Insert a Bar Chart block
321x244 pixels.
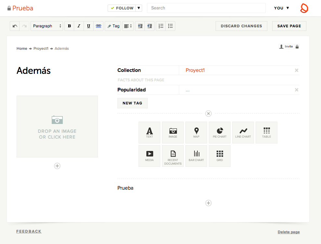[196, 156]
